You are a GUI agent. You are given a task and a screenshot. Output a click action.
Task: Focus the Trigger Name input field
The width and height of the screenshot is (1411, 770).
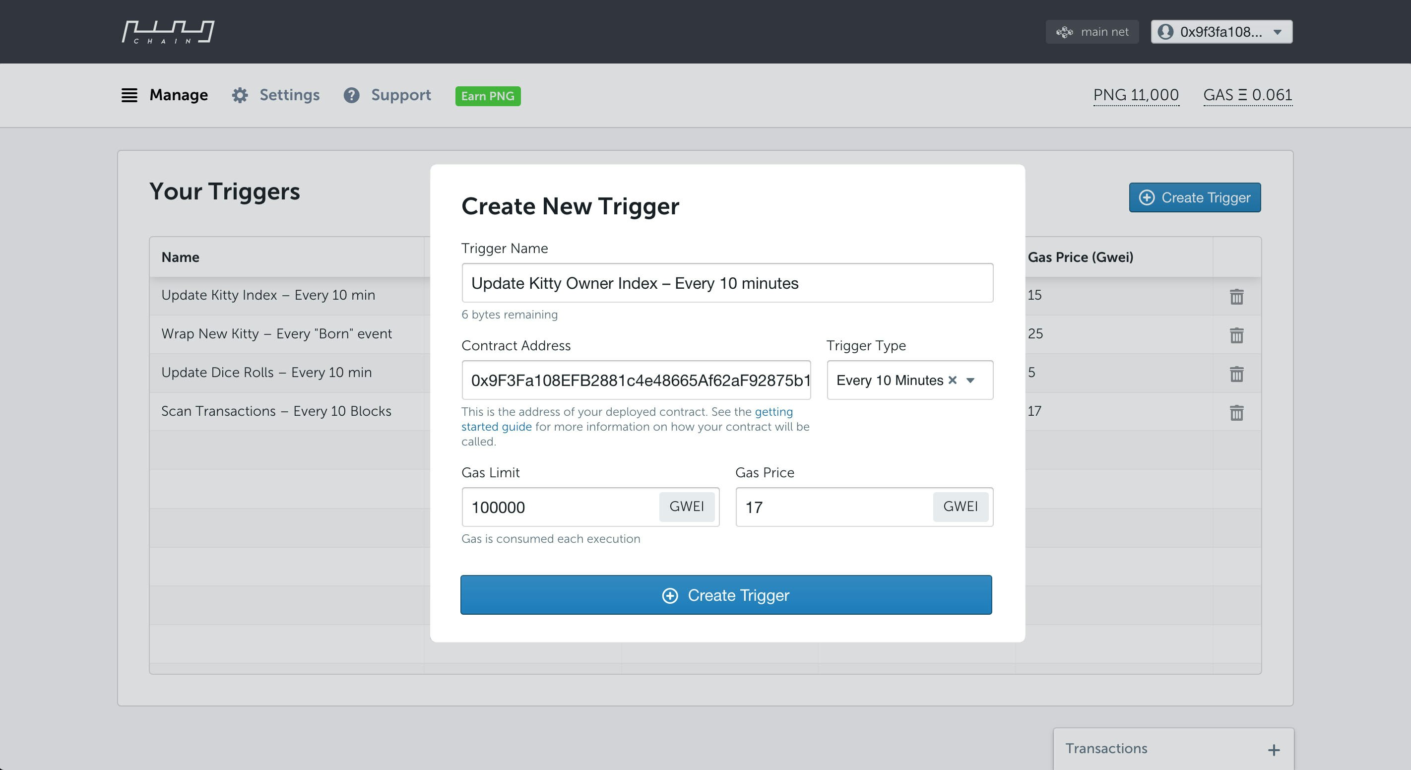(x=727, y=283)
